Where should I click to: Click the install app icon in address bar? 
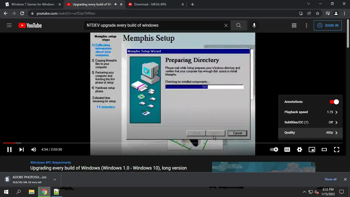(301, 13)
